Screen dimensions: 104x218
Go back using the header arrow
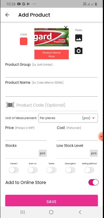pos(7,15)
